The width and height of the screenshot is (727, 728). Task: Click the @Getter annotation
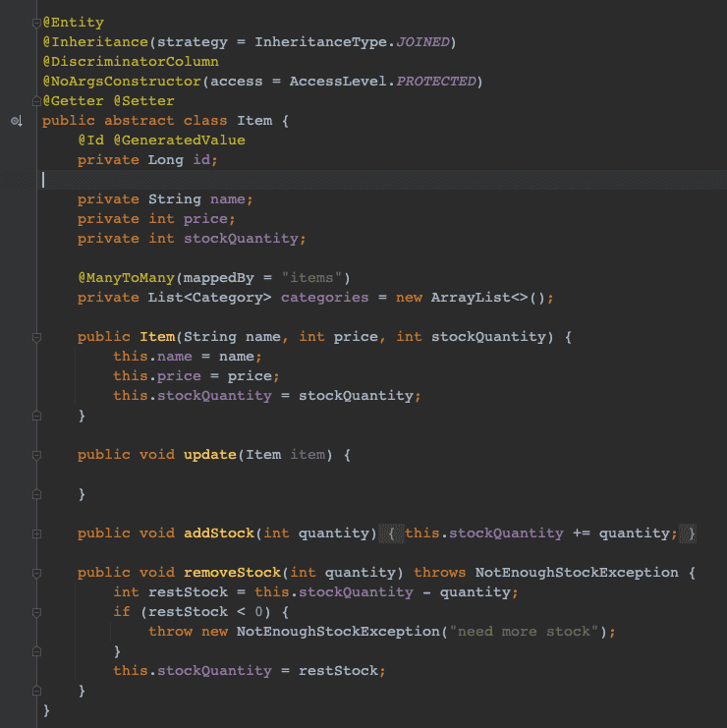pos(74,101)
